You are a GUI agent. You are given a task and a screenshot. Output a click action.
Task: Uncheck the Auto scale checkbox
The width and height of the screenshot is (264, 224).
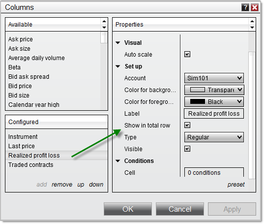coord(187,54)
